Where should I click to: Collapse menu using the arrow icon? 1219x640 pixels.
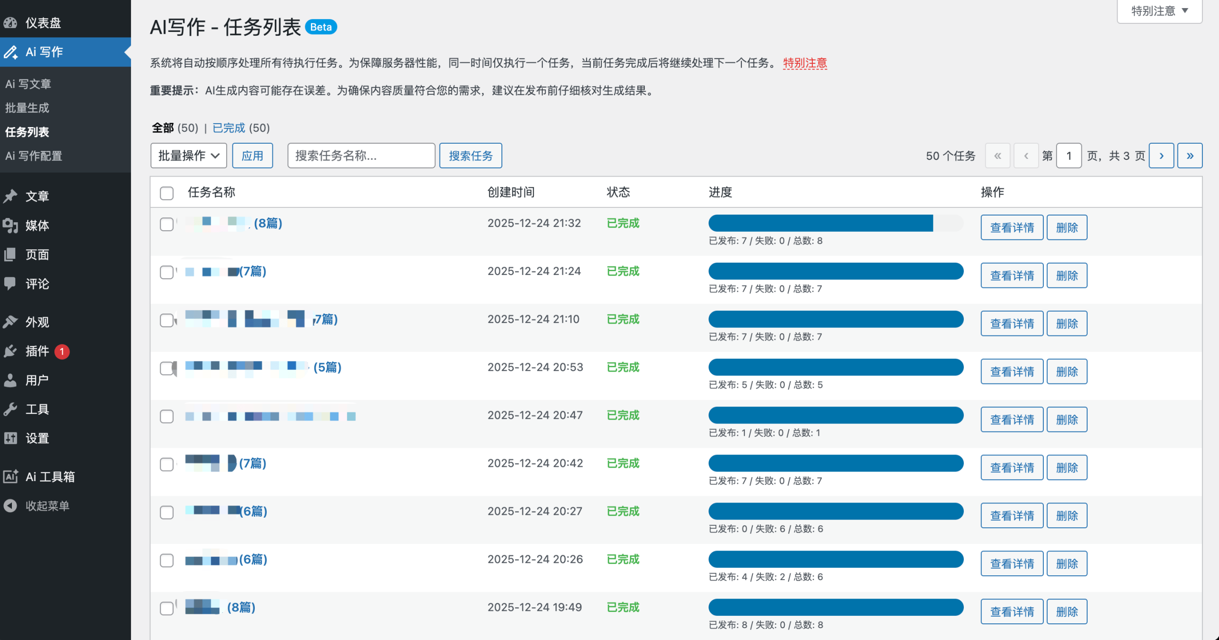[x=10, y=505]
